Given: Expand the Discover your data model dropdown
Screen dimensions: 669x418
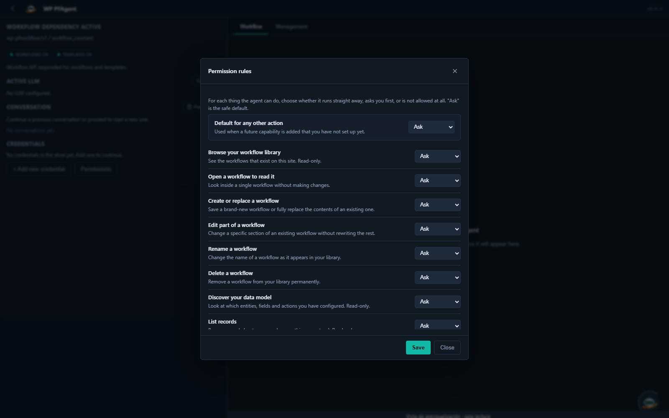Looking at the screenshot, I should click(x=438, y=302).
